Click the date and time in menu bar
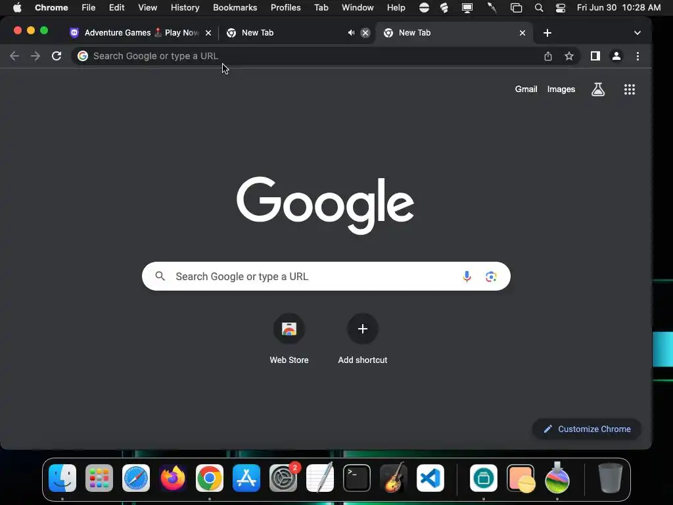The width and height of the screenshot is (673, 505). pyautogui.click(x=618, y=8)
